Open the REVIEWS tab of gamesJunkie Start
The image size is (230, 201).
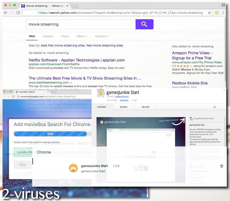[x=124, y=107]
